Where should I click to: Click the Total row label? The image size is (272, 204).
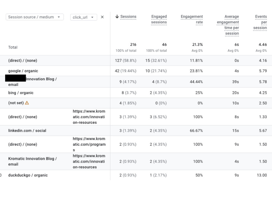point(13,47)
